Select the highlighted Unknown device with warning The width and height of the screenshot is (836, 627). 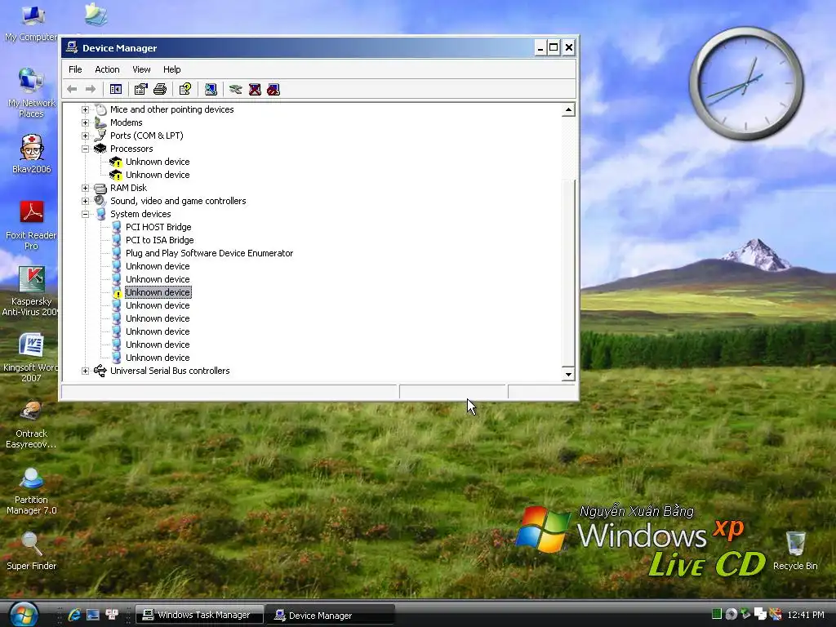point(158,292)
